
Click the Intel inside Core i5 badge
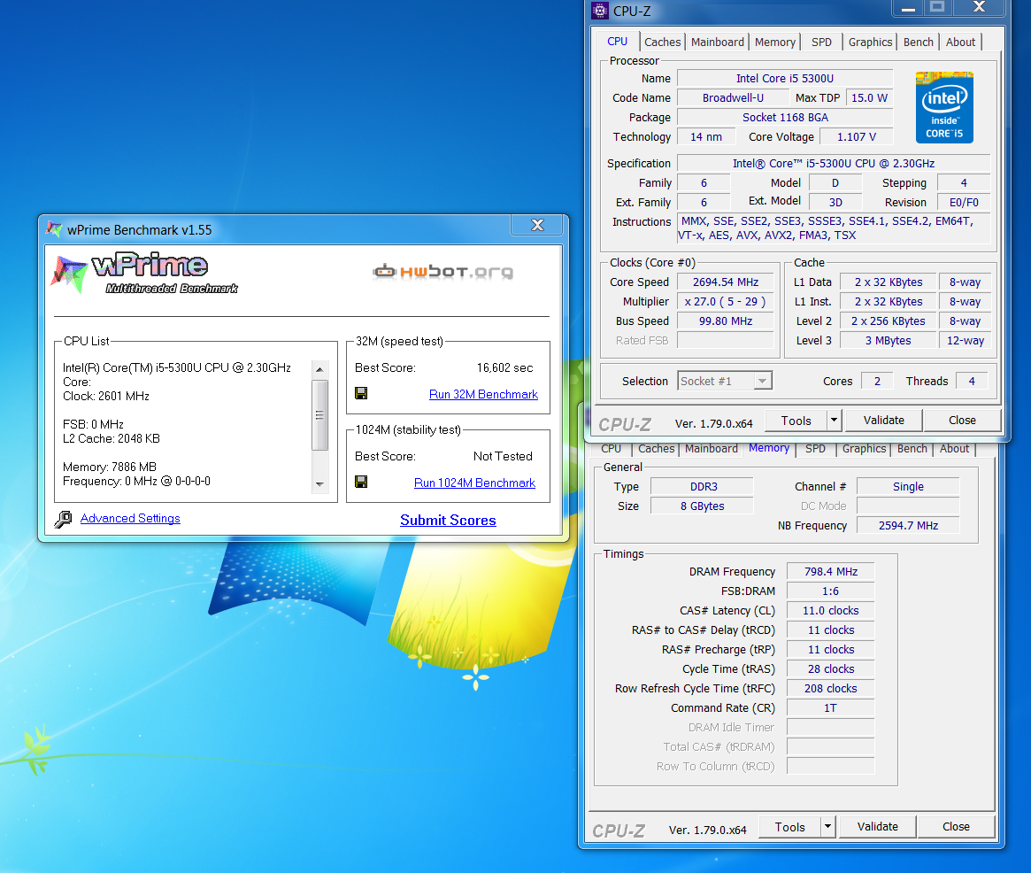[944, 107]
